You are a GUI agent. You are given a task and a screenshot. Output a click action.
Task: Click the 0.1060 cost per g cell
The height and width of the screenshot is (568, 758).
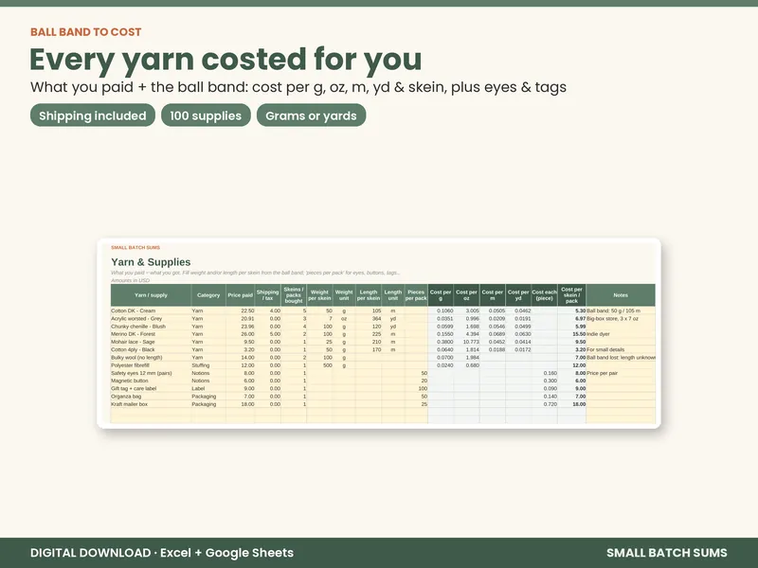[x=441, y=311]
